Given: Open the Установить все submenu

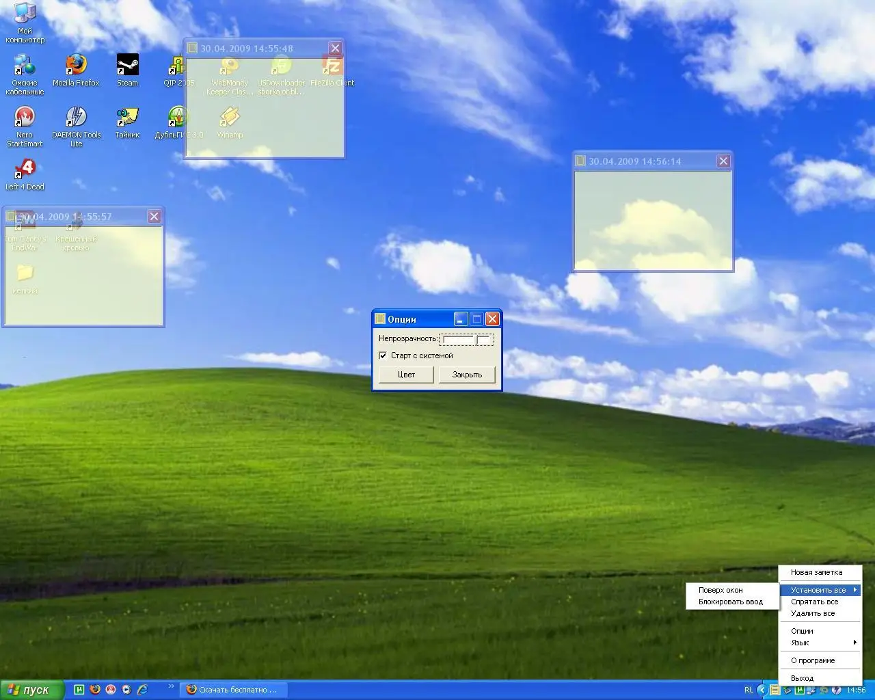Looking at the screenshot, I should (820, 590).
